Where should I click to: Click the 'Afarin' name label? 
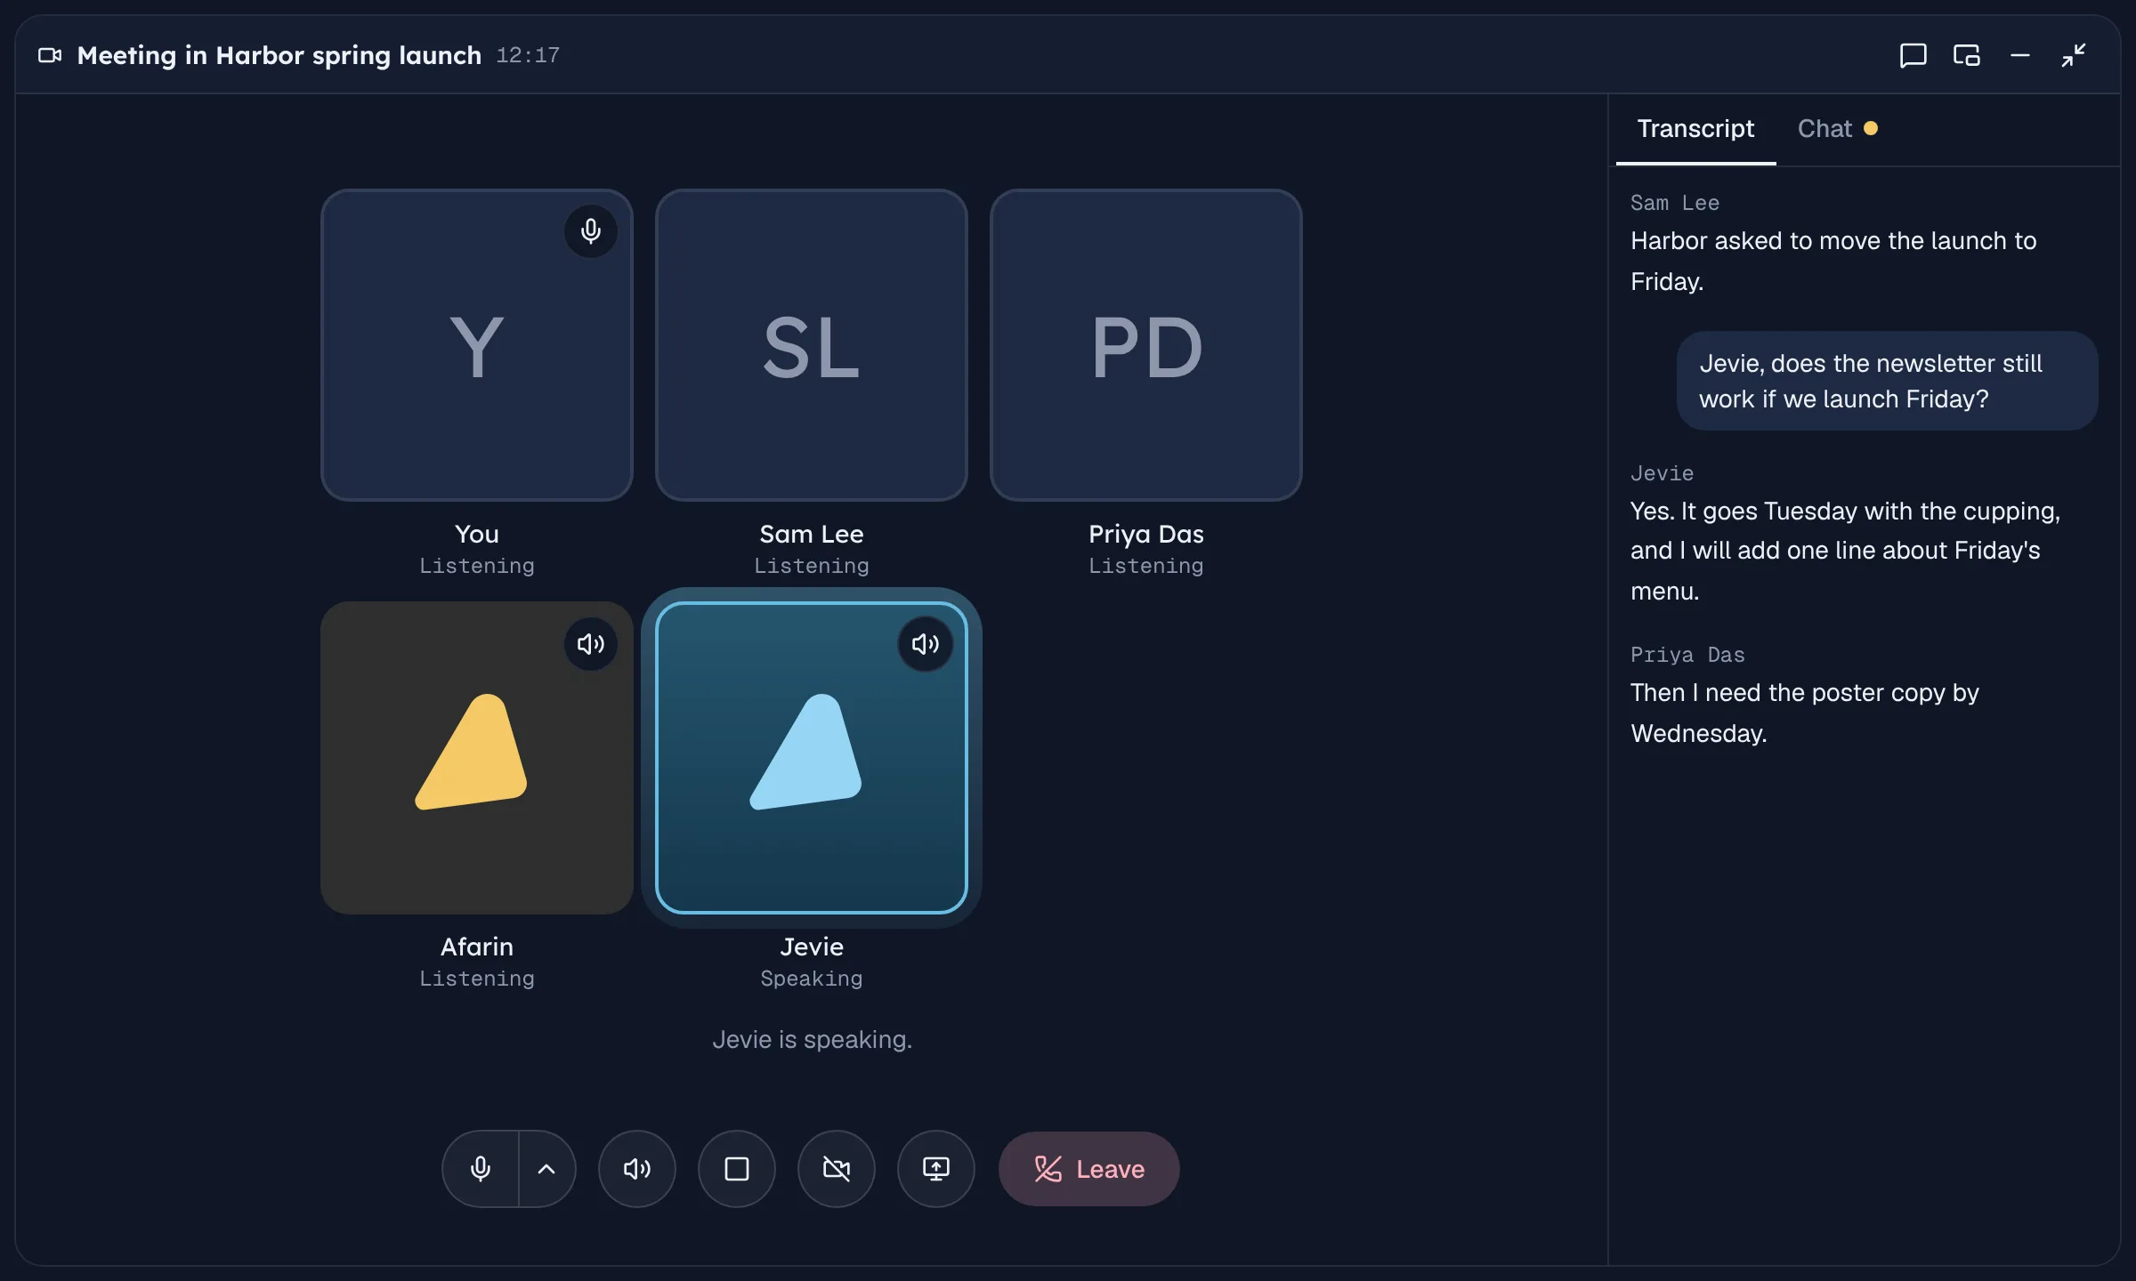[x=476, y=947]
